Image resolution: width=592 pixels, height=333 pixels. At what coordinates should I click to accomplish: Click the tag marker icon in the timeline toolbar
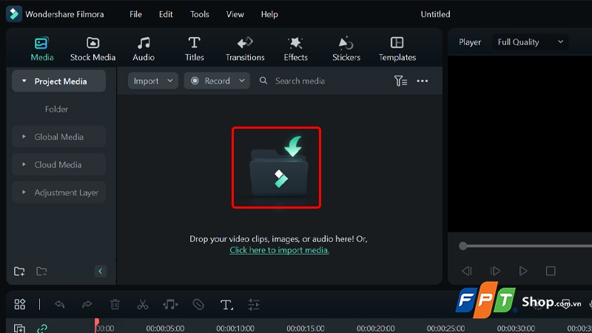point(198,304)
